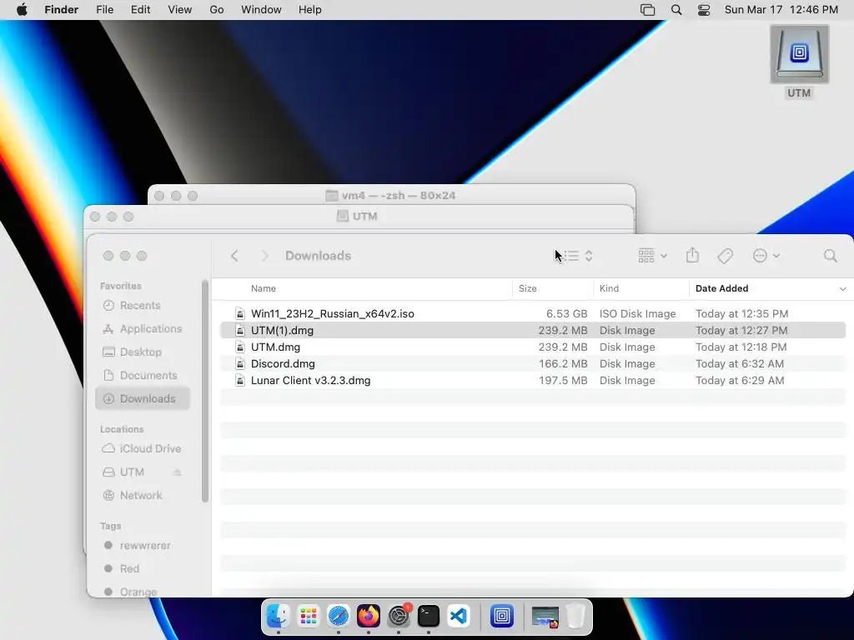Screen dimensions: 854x640
Task: Select Downloads in the sidebar
Action: pyautogui.click(x=142, y=399)
